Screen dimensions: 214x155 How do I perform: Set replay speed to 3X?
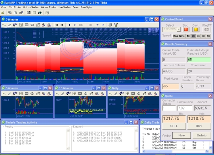[198, 36]
